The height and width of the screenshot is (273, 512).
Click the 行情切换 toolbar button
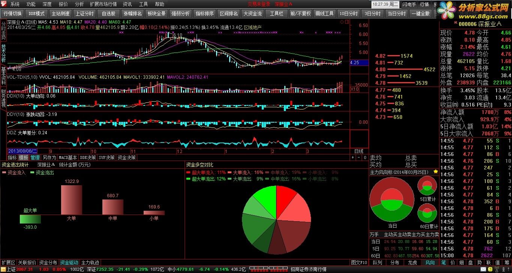coord(12,13)
